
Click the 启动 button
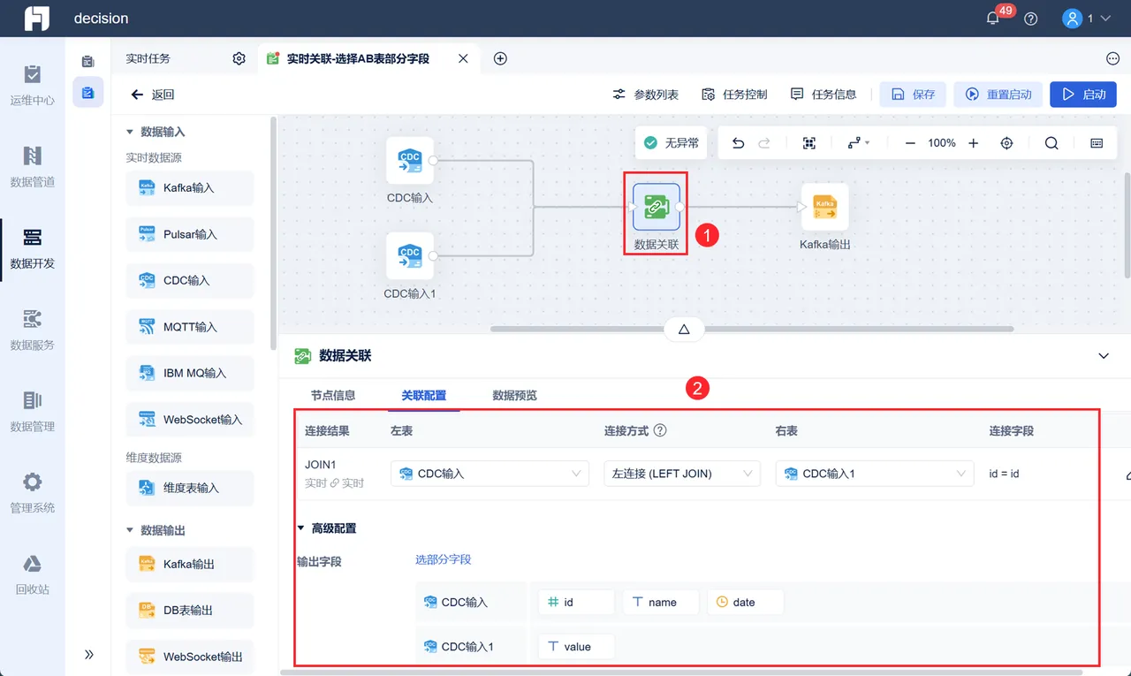[1083, 95]
